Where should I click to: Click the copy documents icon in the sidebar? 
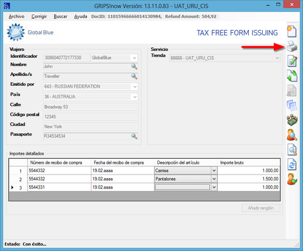click(292, 106)
